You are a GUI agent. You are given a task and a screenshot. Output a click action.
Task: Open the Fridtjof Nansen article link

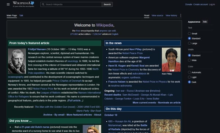[37, 49]
